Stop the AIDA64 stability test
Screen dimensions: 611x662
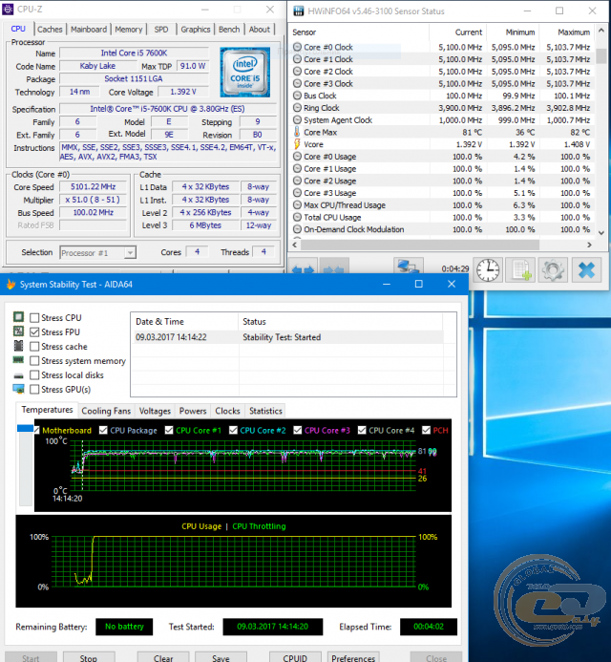coord(89,657)
